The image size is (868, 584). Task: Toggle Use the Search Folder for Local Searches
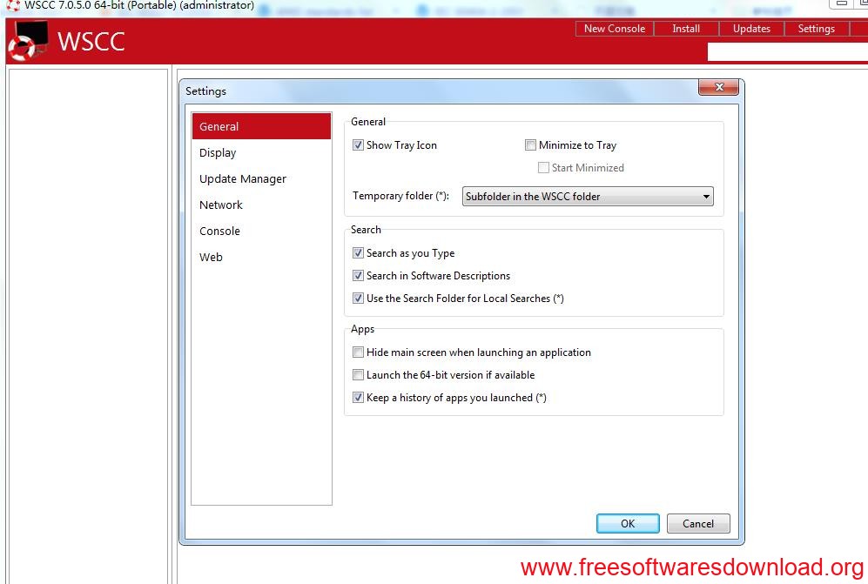tap(358, 299)
